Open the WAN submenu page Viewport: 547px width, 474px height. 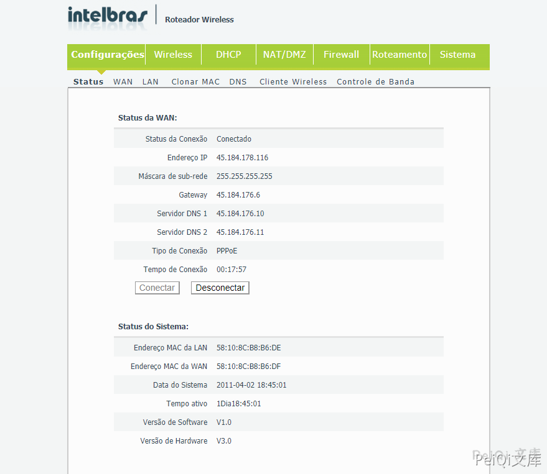tap(123, 82)
